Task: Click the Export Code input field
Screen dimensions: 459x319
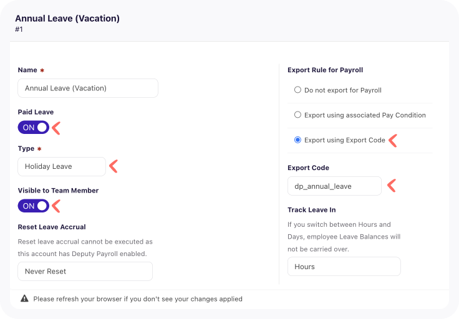Action: (x=334, y=186)
